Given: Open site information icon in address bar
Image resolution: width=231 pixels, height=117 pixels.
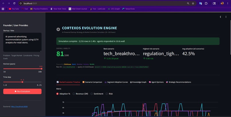Looking at the screenshot, I should 21,3.
